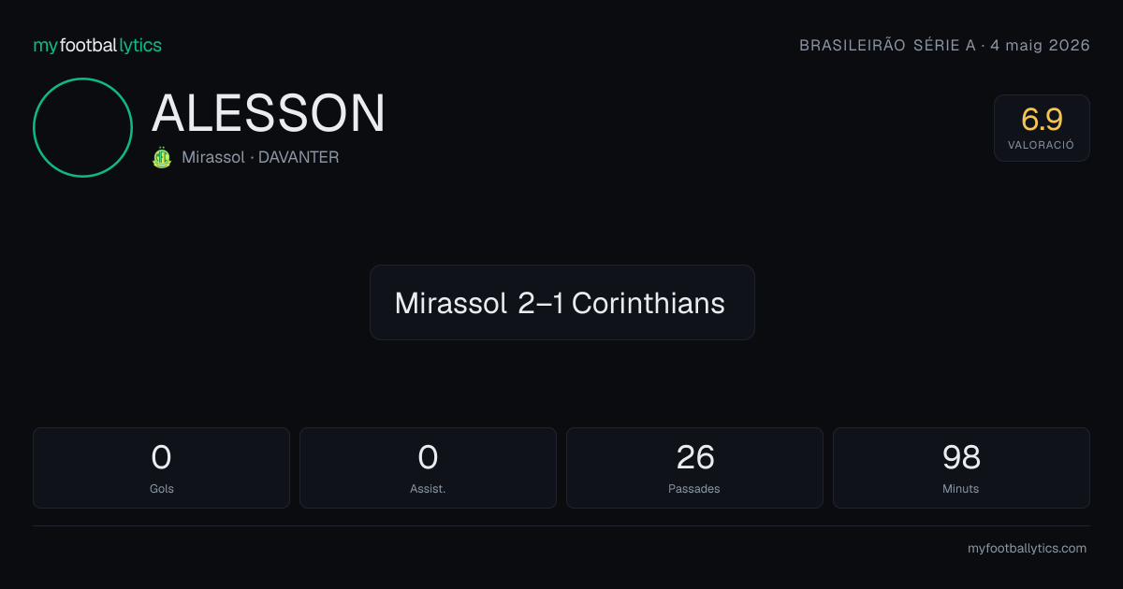Viewport: 1123px width, 589px height.
Task: Select the Assist. stat card
Action: (428, 467)
